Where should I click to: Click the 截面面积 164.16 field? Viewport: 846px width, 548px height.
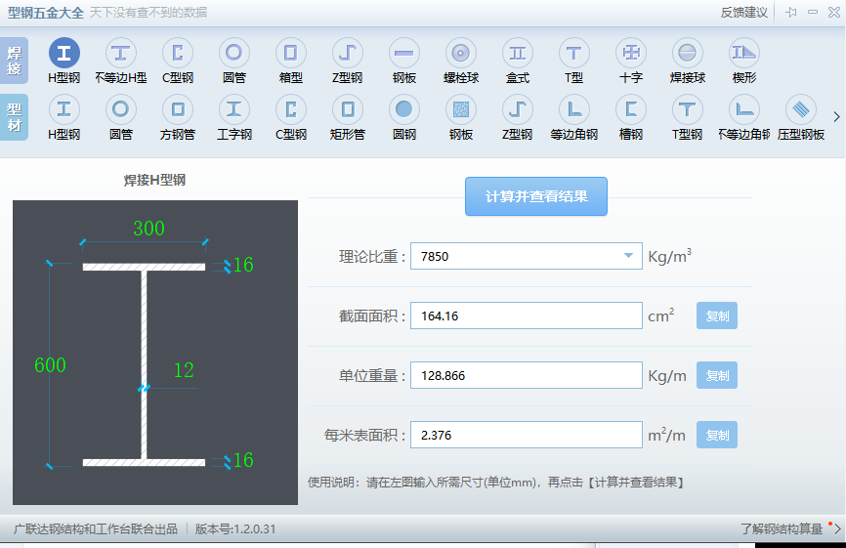526,316
